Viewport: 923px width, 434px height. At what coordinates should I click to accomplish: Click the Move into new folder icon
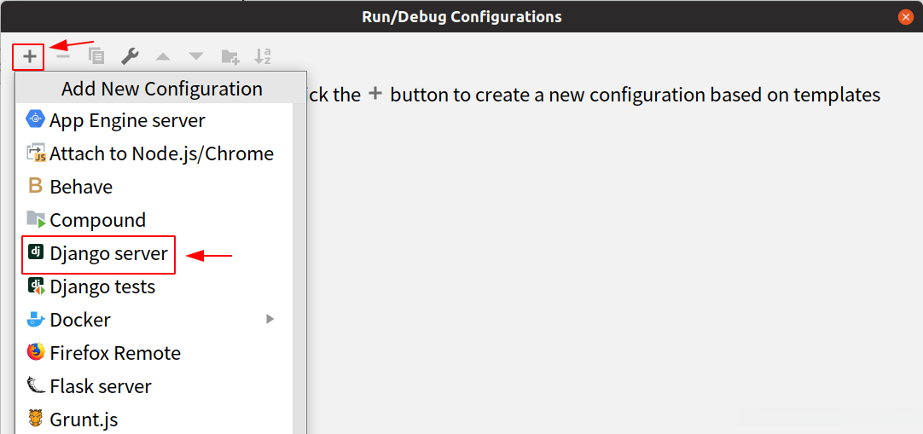[x=230, y=56]
